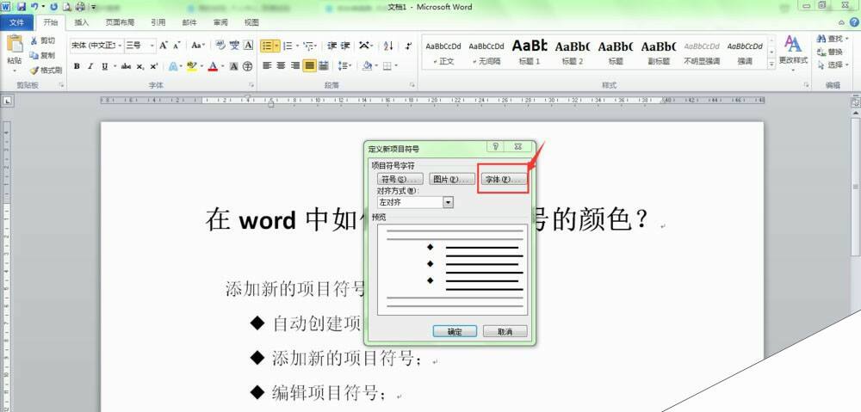
Task: Switch to 审阅 review tab
Action: coord(220,22)
